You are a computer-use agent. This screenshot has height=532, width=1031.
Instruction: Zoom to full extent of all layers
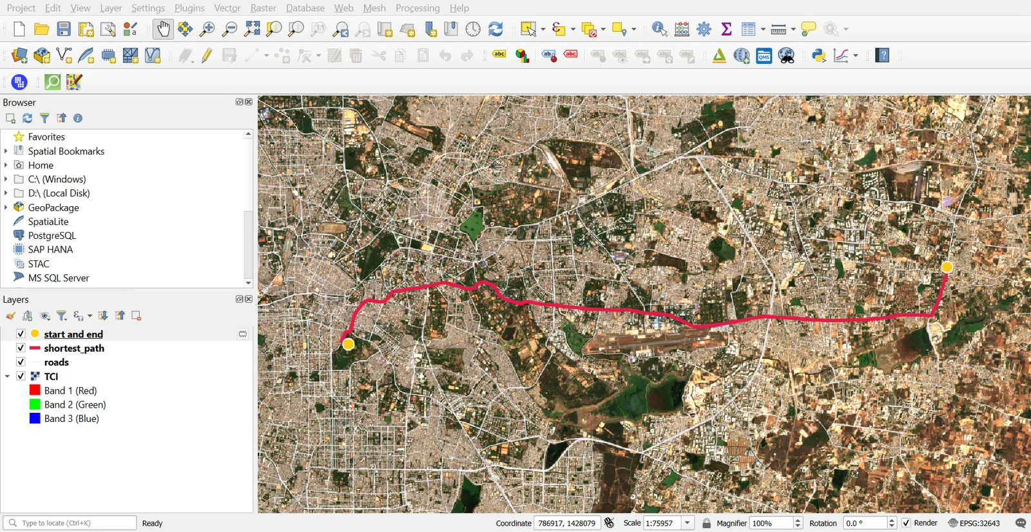coord(252,29)
